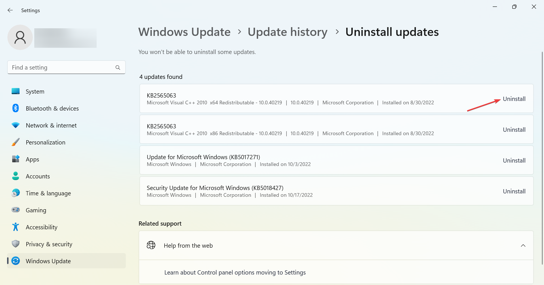Viewport: 544px width, 285px height.
Task: Click the Privacy & security shield icon
Action: coord(16,244)
